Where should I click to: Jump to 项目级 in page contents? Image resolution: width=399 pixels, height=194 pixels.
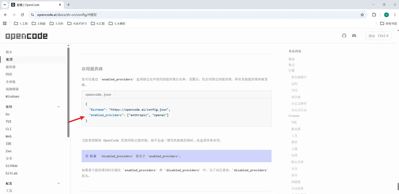coord(296,97)
